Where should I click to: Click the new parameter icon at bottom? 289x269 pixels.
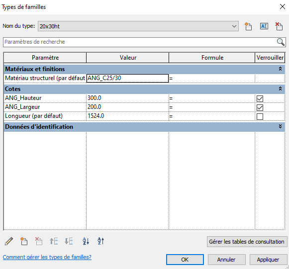tap(24, 241)
